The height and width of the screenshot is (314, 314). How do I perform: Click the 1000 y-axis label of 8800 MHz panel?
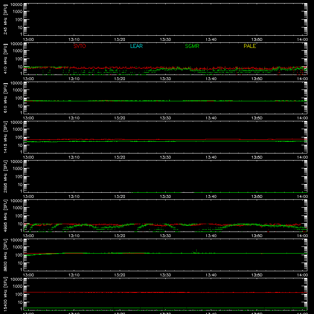pyautogui.click(x=18, y=247)
